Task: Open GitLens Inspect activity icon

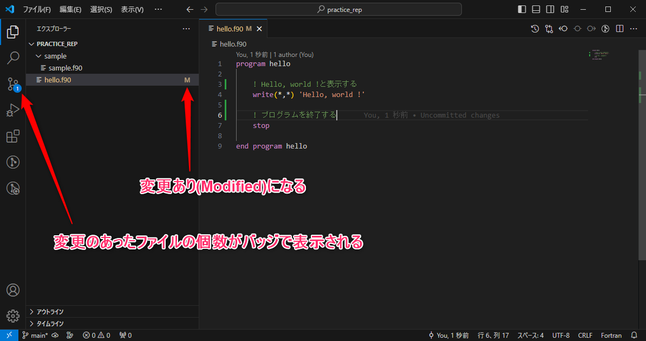Action: [x=13, y=189]
